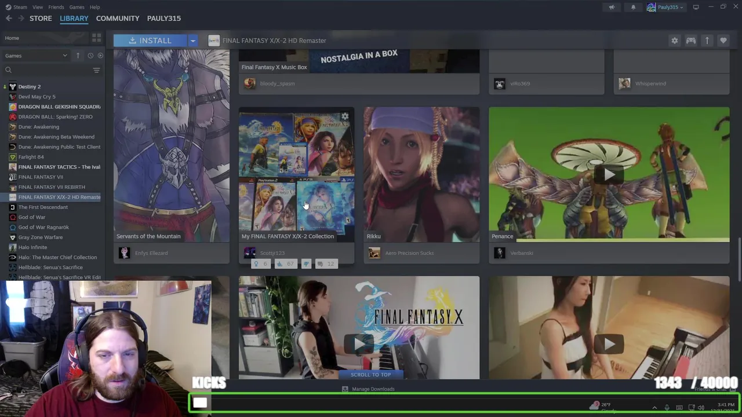Viewport: 742px width, 417px height.
Task: Open Manage Downloads
Action: point(369,389)
